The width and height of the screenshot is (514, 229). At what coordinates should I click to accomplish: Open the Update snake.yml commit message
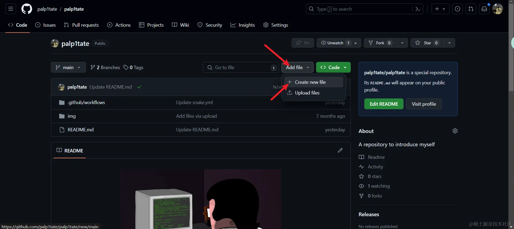click(194, 102)
